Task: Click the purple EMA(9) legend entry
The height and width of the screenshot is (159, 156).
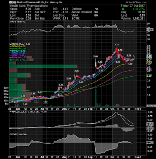Action: (17, 55)
